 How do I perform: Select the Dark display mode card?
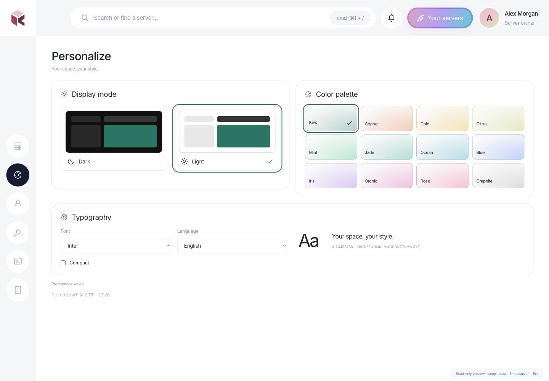[x=114, y=138]
